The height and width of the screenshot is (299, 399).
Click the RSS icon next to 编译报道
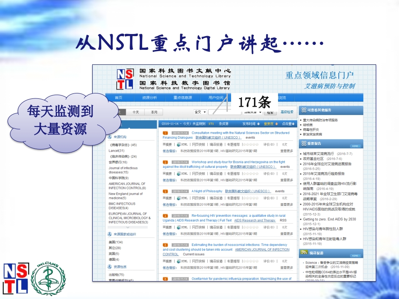[304, 252]
